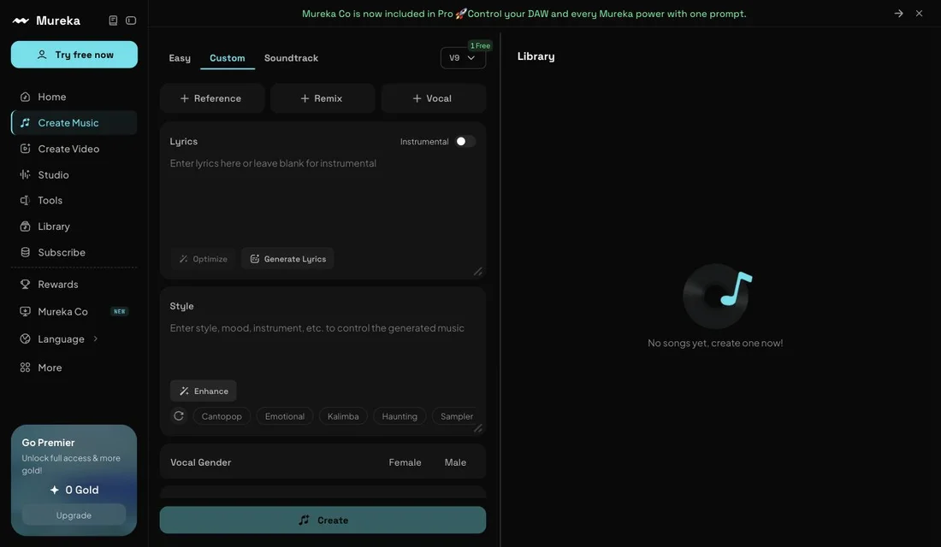Refresh the style tag suggestions

[x=179, y=415]
